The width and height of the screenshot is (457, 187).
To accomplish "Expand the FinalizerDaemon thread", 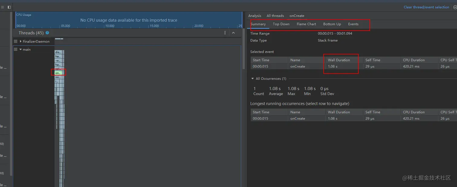I will [21, 41].
